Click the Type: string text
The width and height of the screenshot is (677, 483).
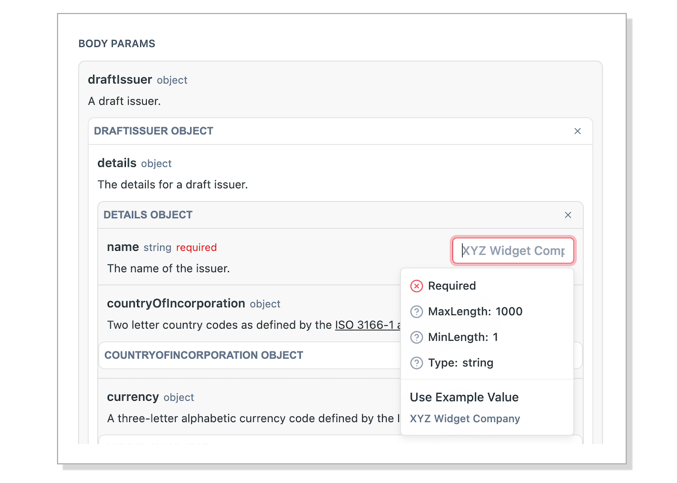click(x=460, y=363)
